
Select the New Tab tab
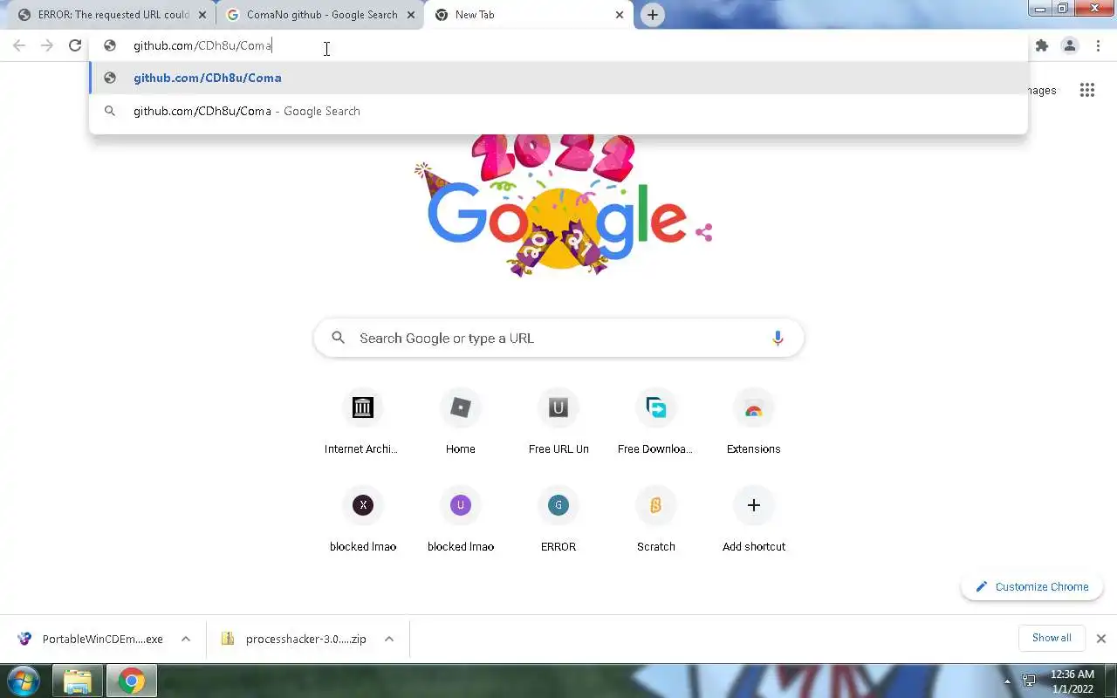528,15
